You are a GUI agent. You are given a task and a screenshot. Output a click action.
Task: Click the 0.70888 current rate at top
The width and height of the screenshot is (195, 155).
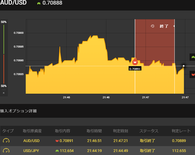pos(52,3)
